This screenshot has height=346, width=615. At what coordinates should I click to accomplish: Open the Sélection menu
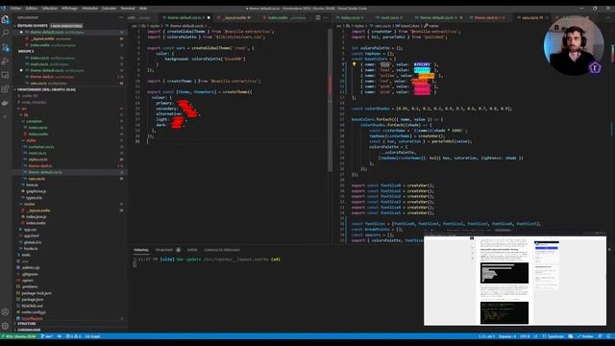49,8
